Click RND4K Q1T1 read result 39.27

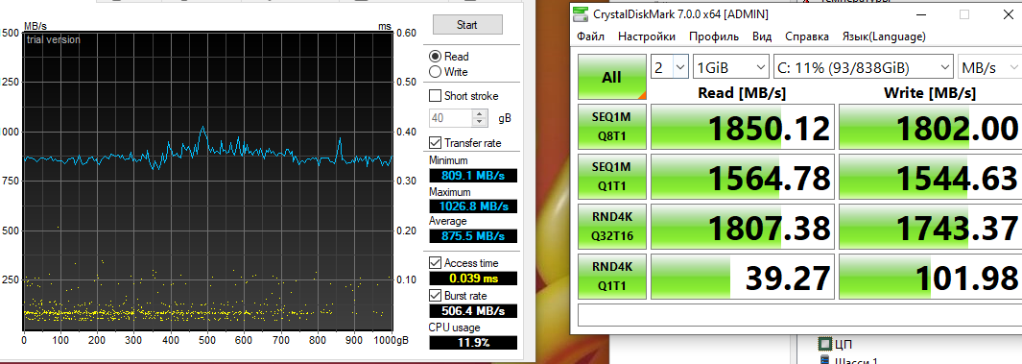point(743,278)
